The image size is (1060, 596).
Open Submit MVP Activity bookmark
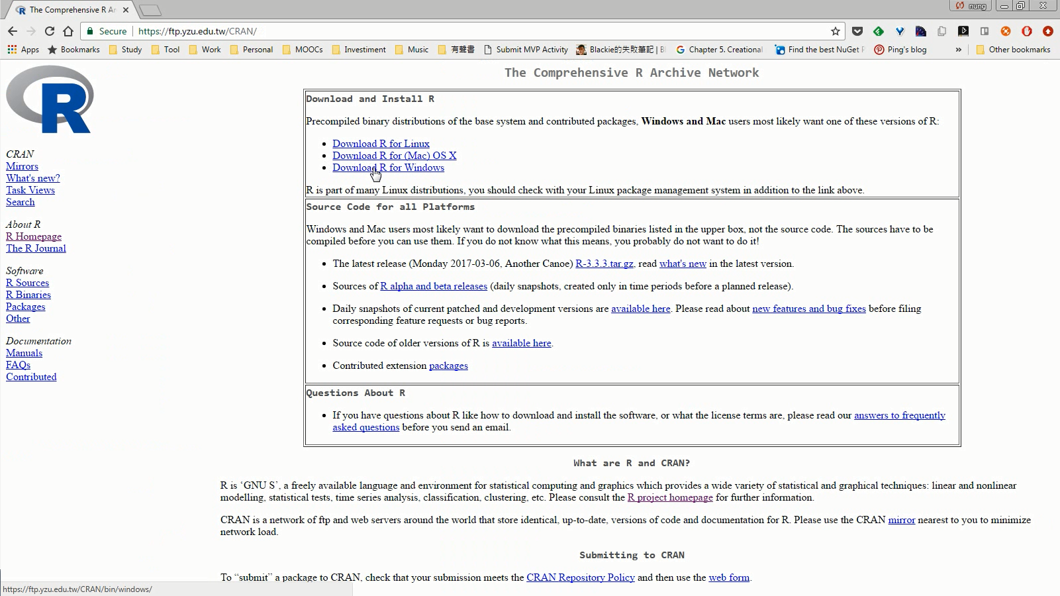pyautogui.click(x=526, y=50)
